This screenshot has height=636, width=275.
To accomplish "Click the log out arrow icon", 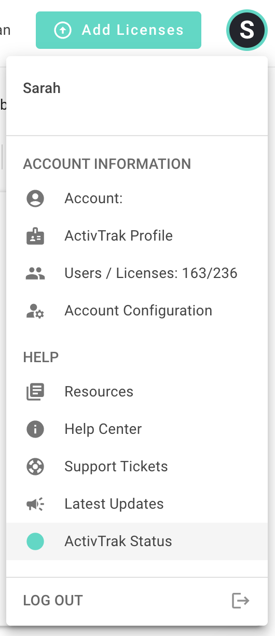I will pos(241,601).
